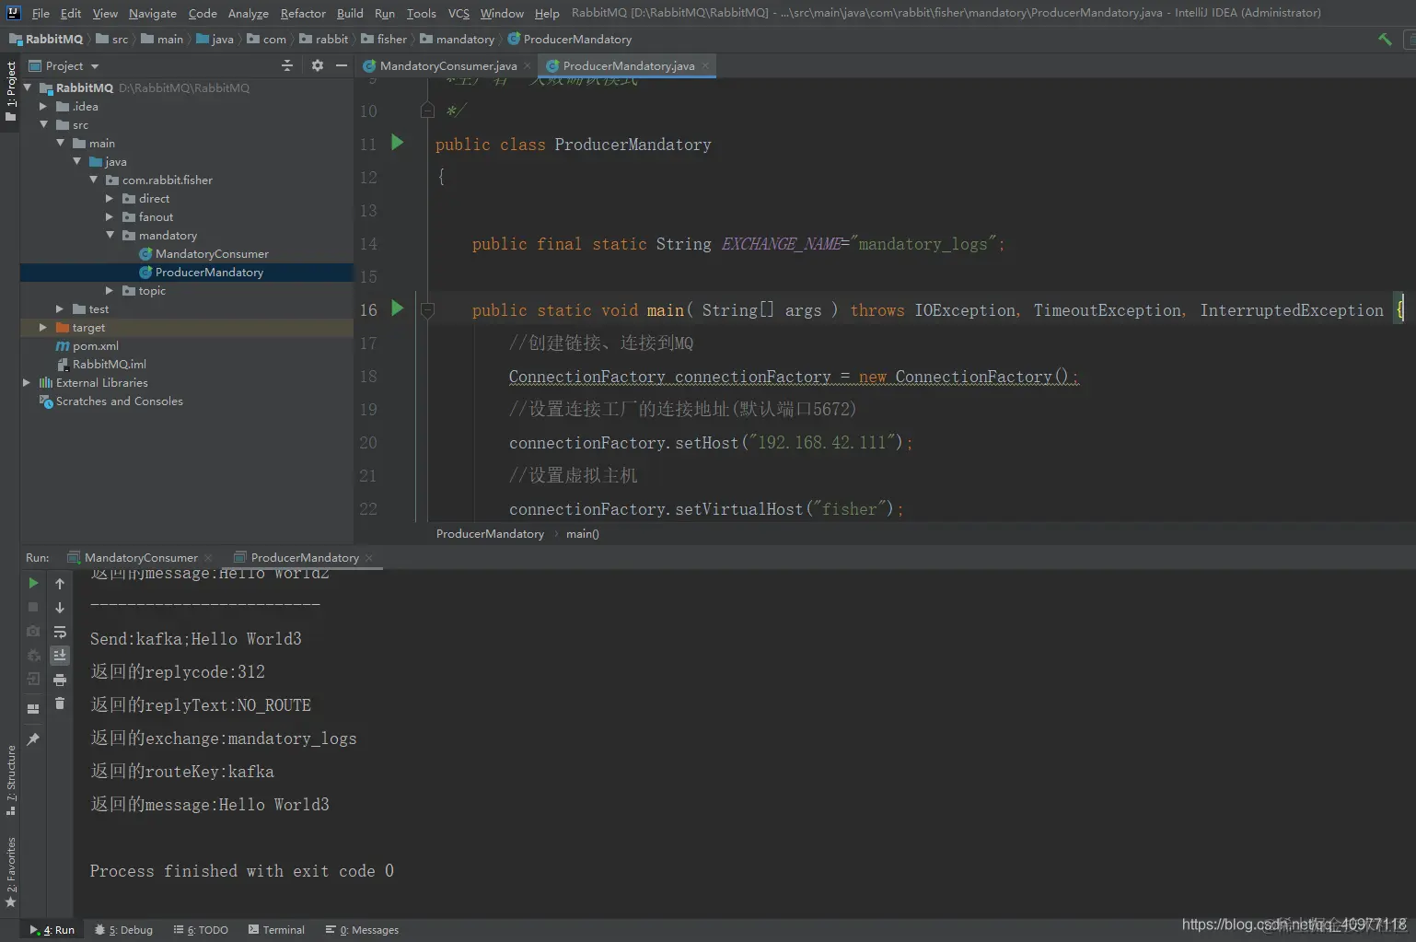Expand the direct package
Screen dimensions: 1416x942
tap(110, 198)
